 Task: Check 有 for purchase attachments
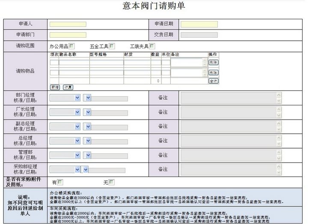coord(60,182)
